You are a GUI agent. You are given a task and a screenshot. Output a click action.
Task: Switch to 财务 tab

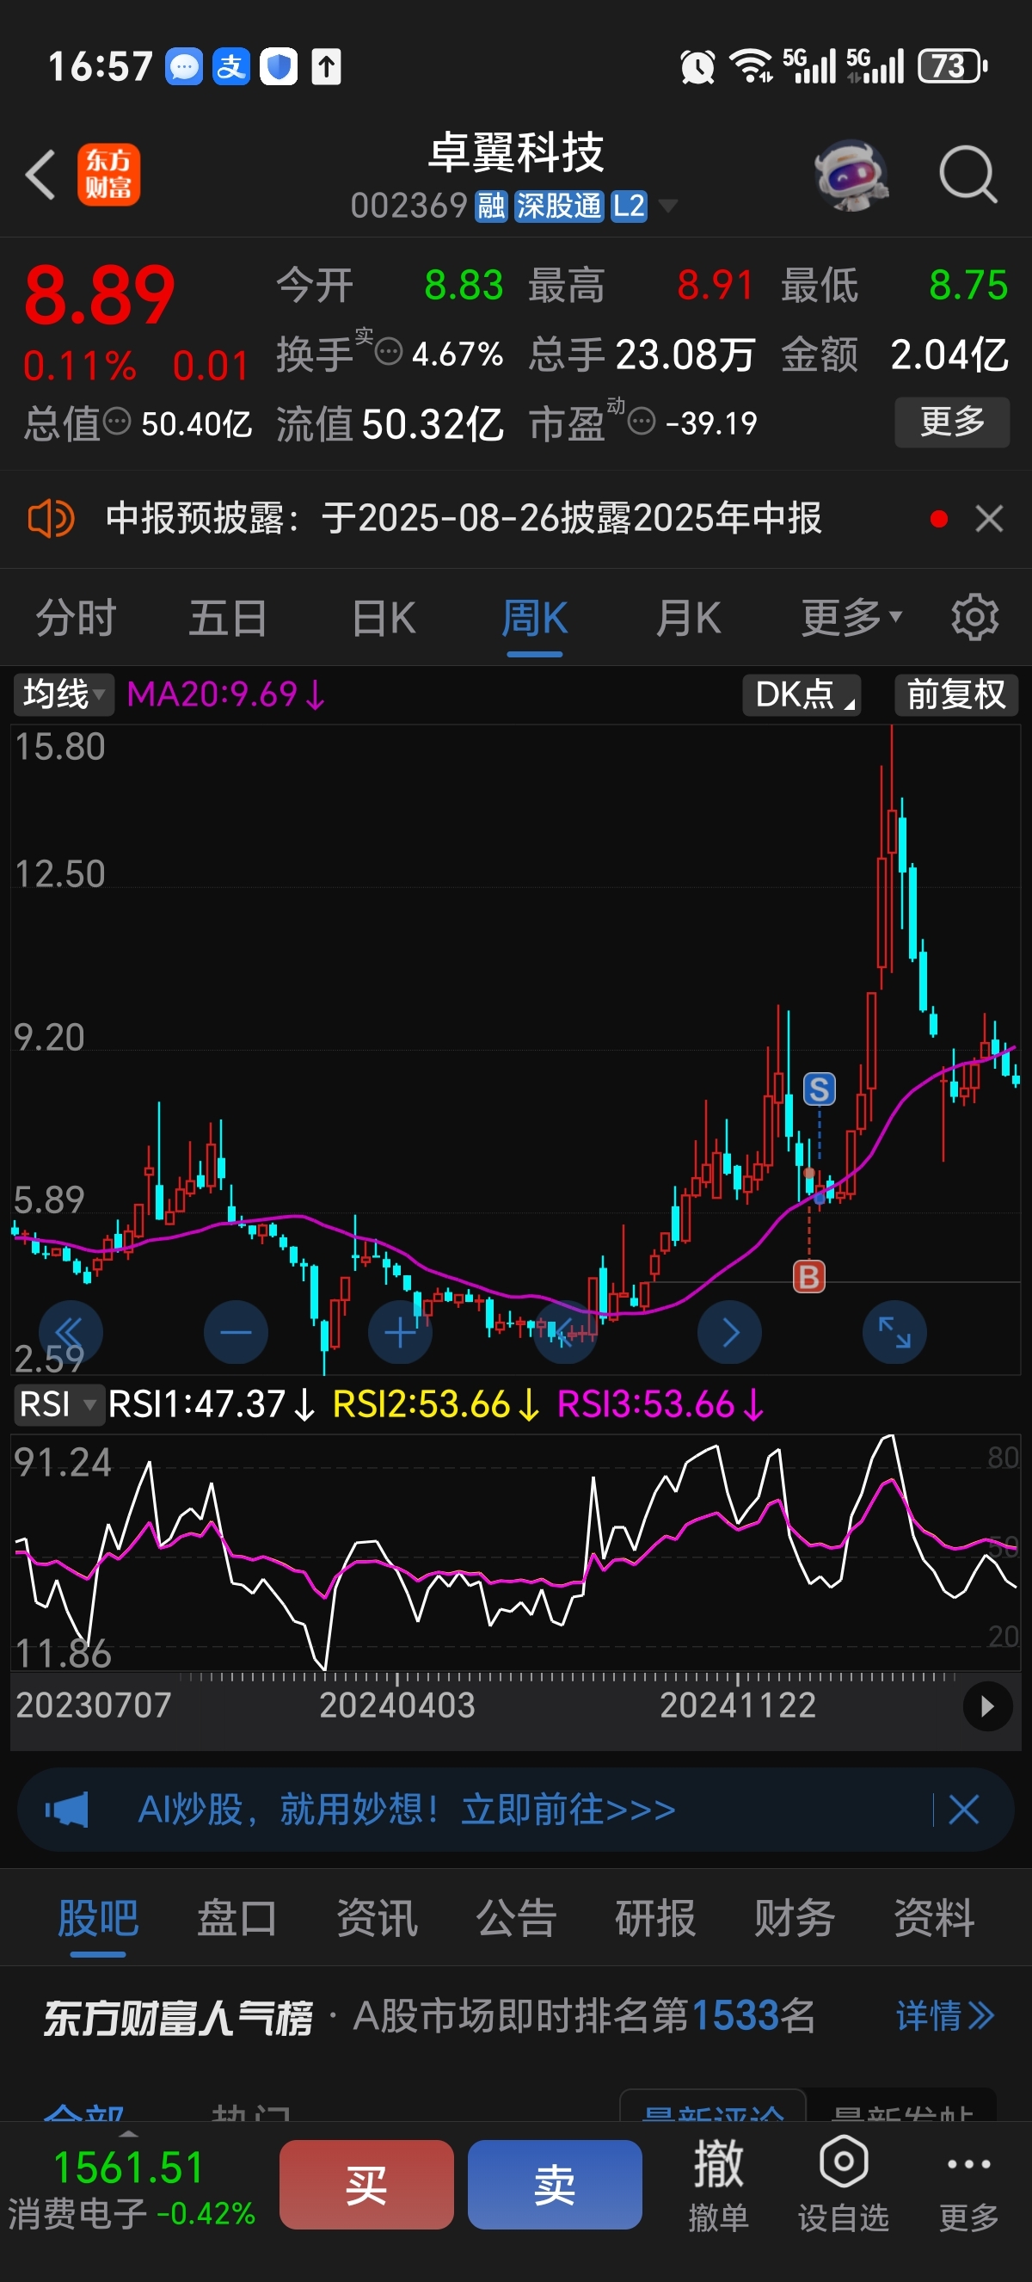[795, 1920]
